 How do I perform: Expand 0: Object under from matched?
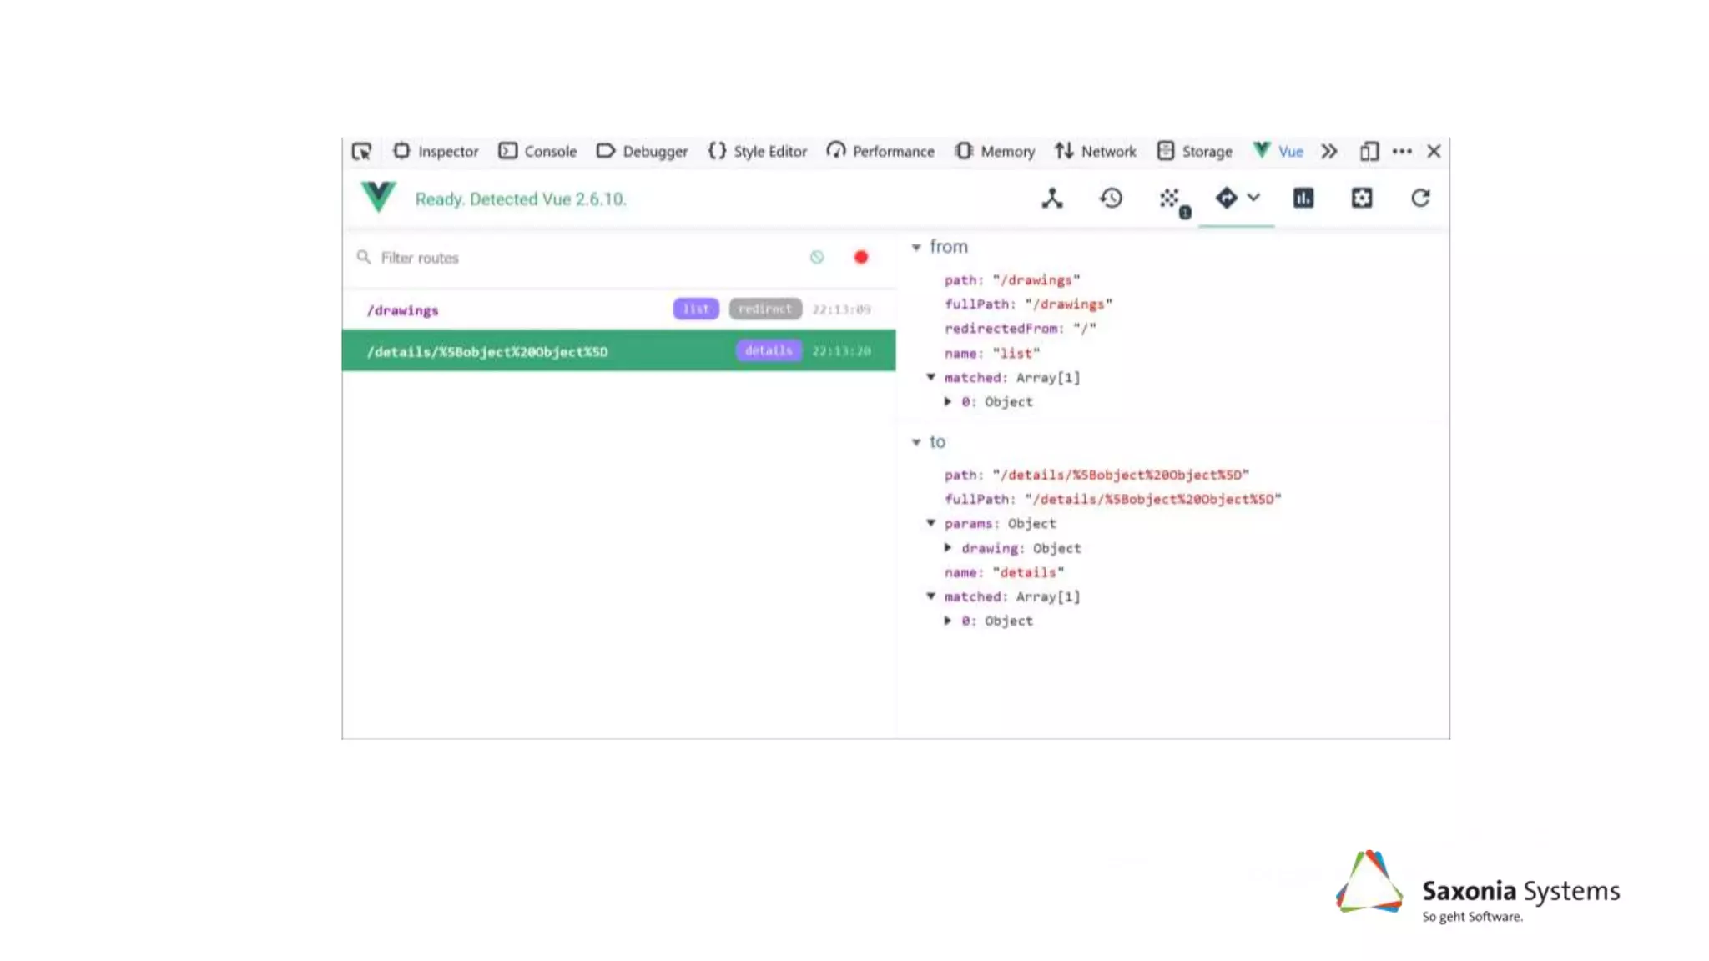point(948,401)
